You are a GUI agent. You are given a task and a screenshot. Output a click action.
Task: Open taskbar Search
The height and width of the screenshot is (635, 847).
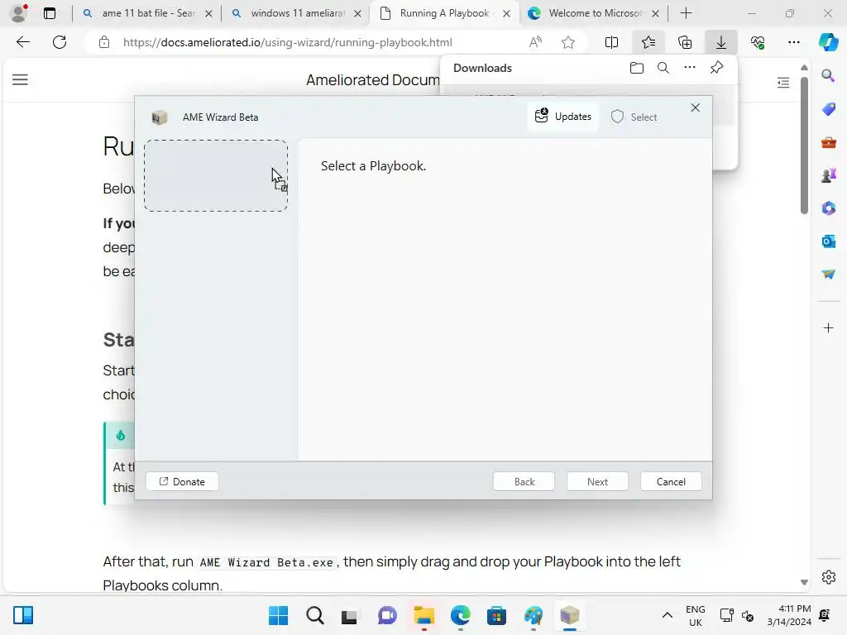point(315,615)
